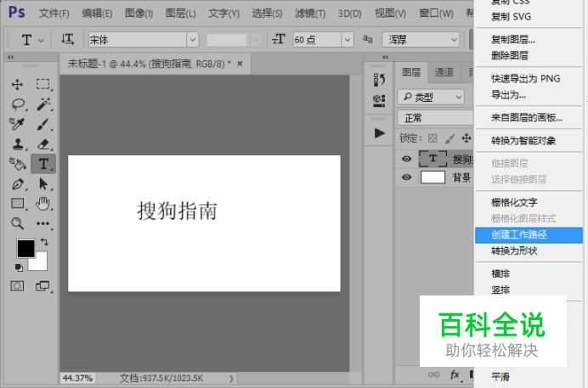588x388 pixels.
Task: Lock position move icon
Action: (466, 138)
